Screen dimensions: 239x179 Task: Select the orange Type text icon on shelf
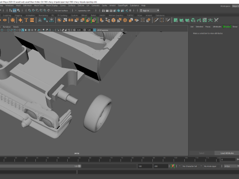click(26, 20)
